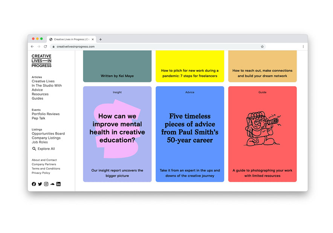The height and width of the screenshot is (233, 333).
Task: Open the mental health insight card
Action: [x=117, y=134]
